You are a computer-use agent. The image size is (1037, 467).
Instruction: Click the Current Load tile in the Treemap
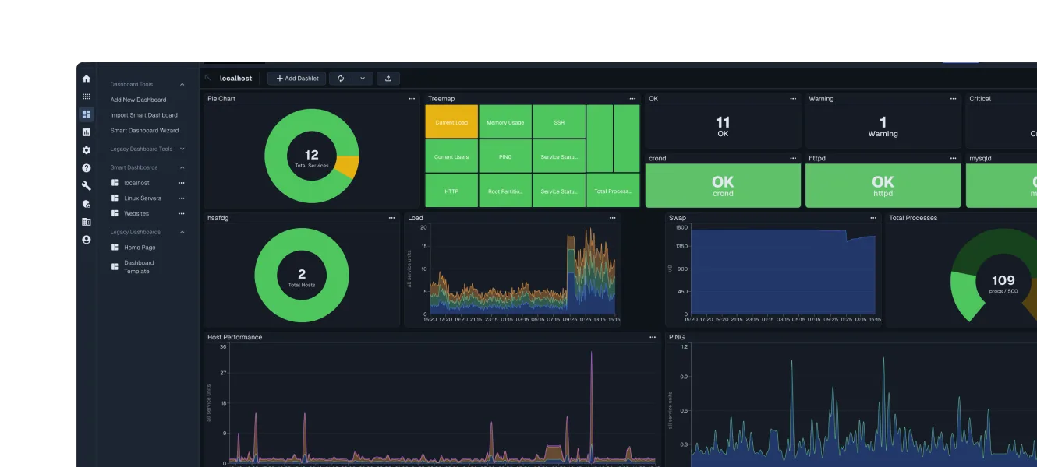click(x=451, y=122)
